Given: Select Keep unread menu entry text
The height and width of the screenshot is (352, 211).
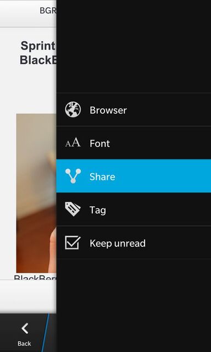Looking at the screenshot, I should tap(118, 243).
